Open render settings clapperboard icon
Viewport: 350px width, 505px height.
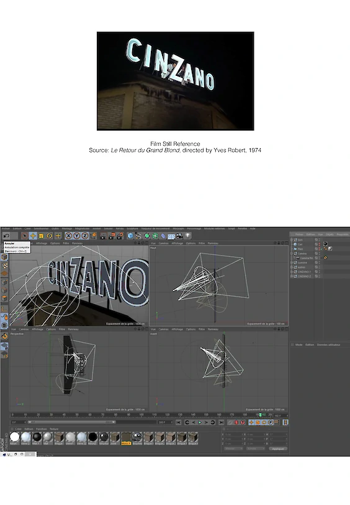120,236
